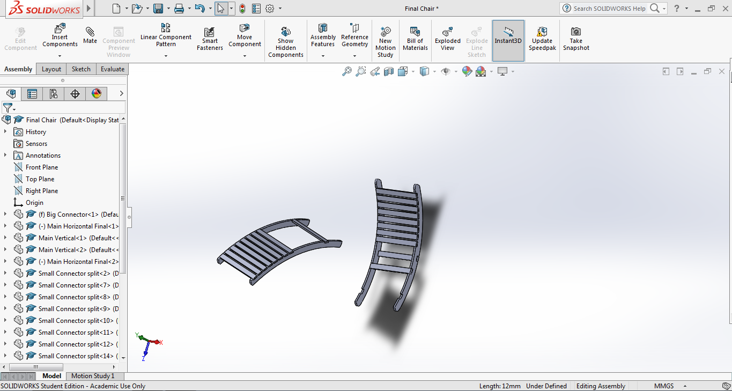This screenshot has height=391, width=732.
Task: Click the search magnifier in the Help box
Action: point(655,9)
